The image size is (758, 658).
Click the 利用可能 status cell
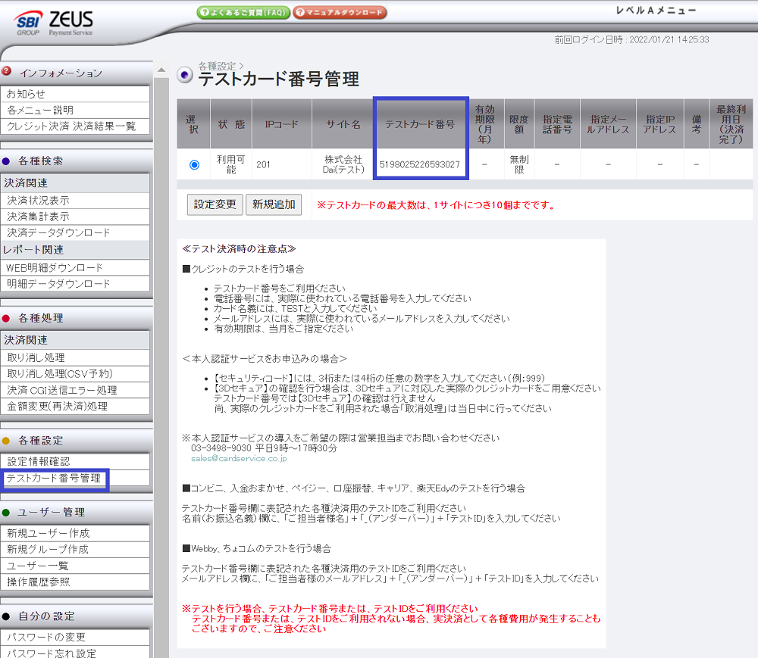click(231, 164)
